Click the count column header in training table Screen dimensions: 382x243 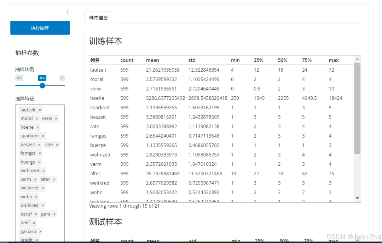127,60
